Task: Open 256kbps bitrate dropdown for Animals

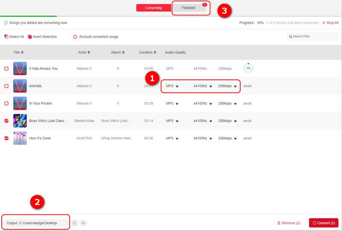Action: pyautogui.click(x=235, y=86)
